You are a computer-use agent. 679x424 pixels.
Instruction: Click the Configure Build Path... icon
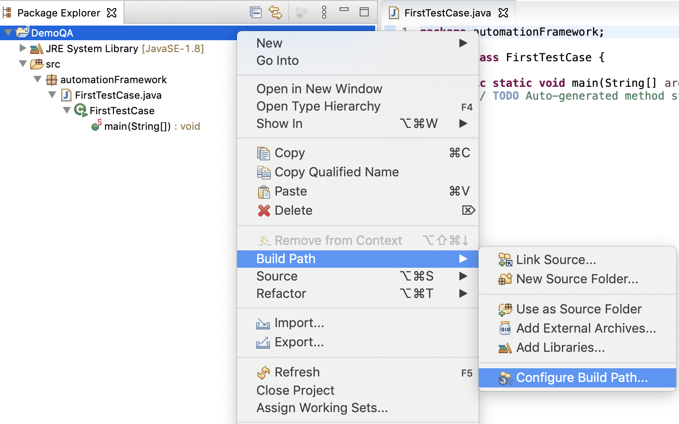(x=505, y=378)
